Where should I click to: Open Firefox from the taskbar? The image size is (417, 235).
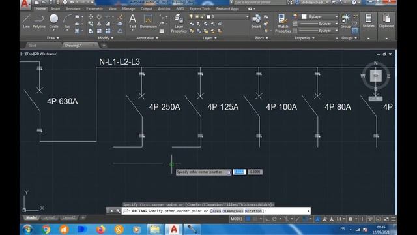[100, 229]
